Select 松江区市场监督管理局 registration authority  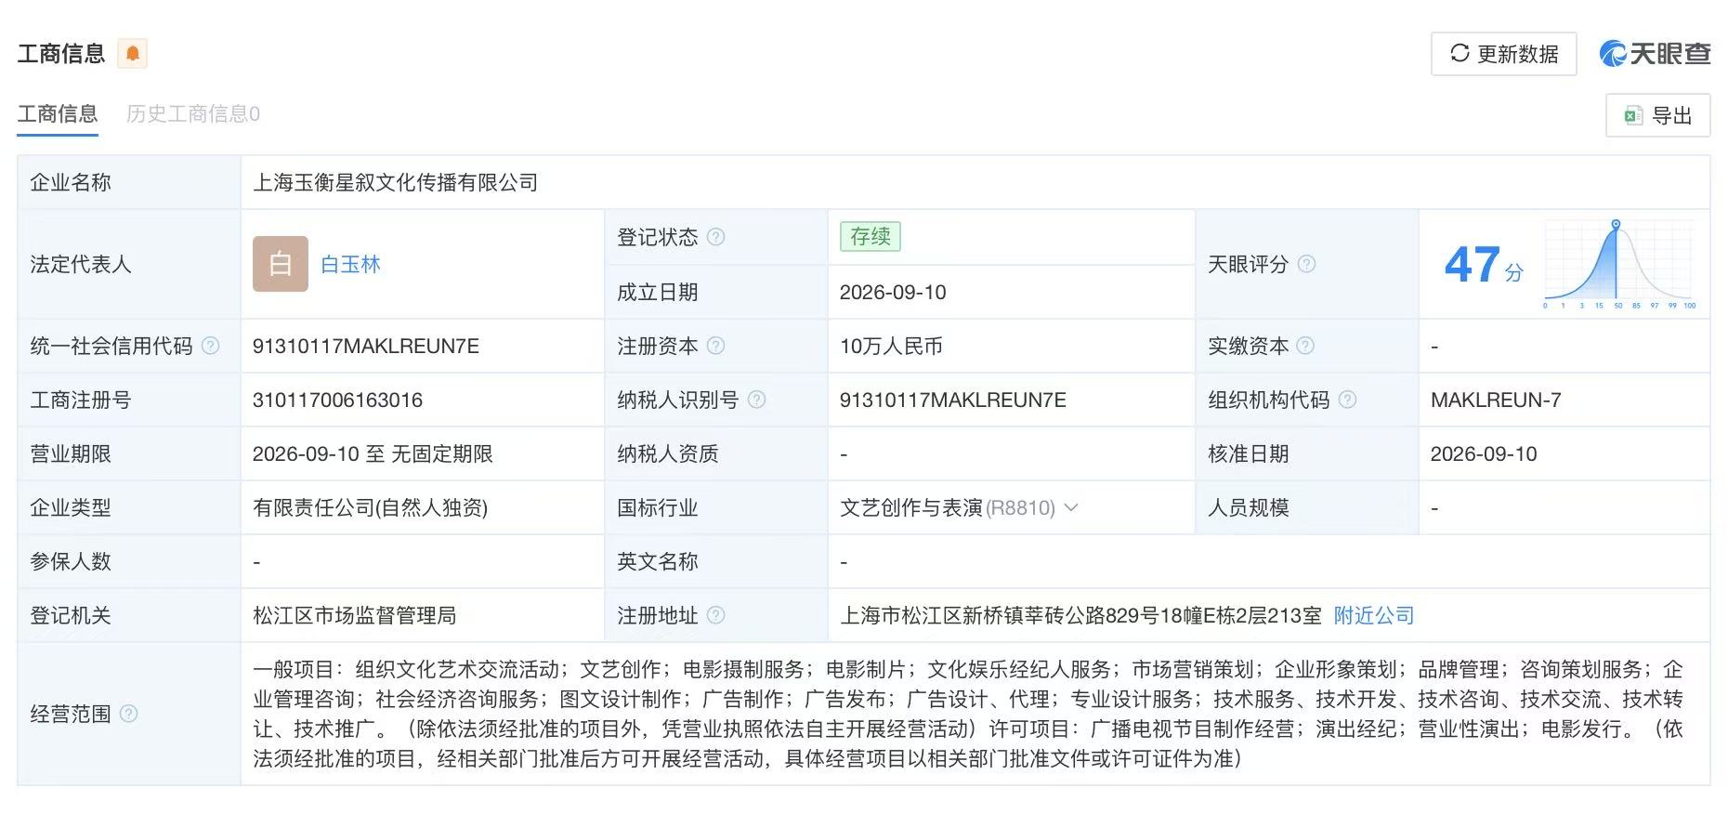point(355,615)
